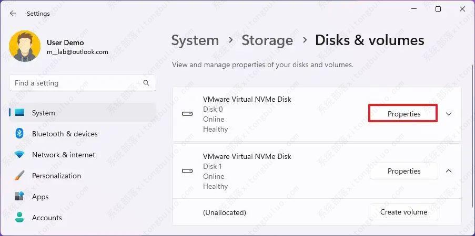Go to the Storage breadcrumb

click(267, 40)
